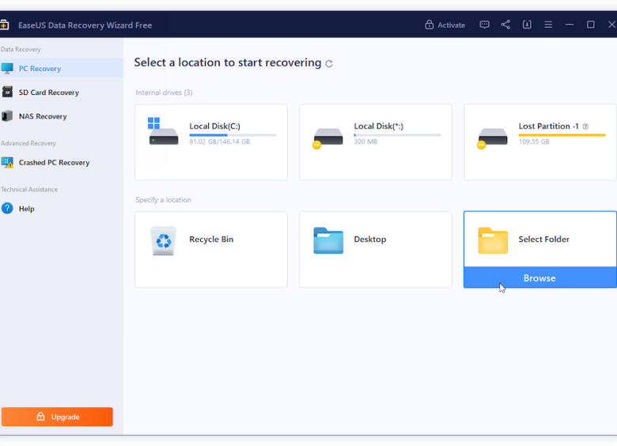Image resolution: width=617 pixels, height=446 pixels.
Task: Open PC Recovery in the sidebar
Action: click(x=40, y=69)
